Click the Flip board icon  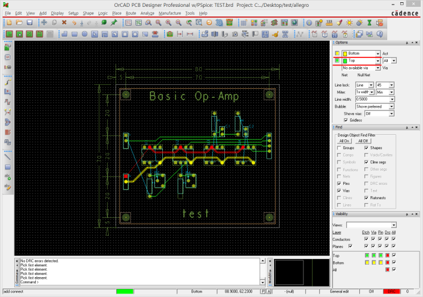point(229,23)
